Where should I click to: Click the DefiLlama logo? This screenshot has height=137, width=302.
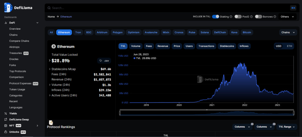coord(18,8)
